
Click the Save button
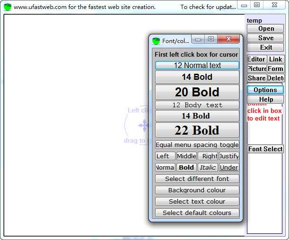click(265, 38)
